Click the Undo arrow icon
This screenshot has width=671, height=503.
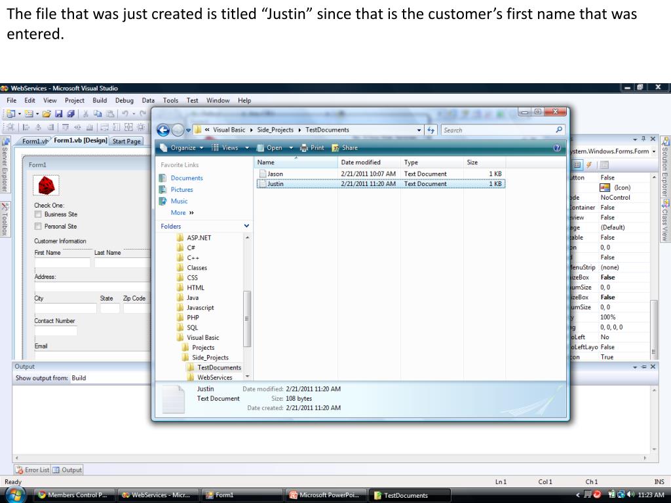click(x=125, y=114)
